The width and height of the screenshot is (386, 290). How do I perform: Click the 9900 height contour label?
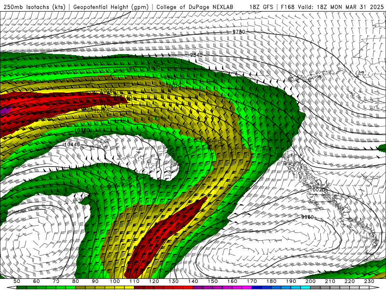(154, 67)
